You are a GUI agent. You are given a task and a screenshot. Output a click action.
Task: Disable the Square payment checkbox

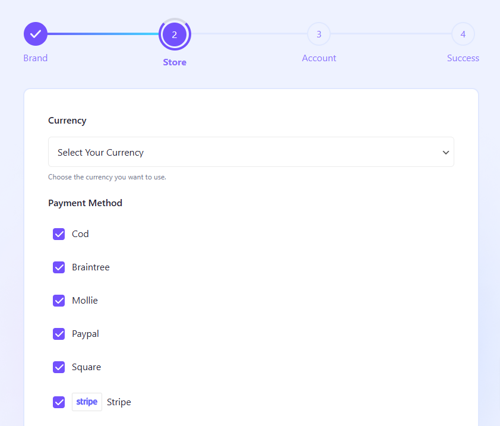click(59, 367)
